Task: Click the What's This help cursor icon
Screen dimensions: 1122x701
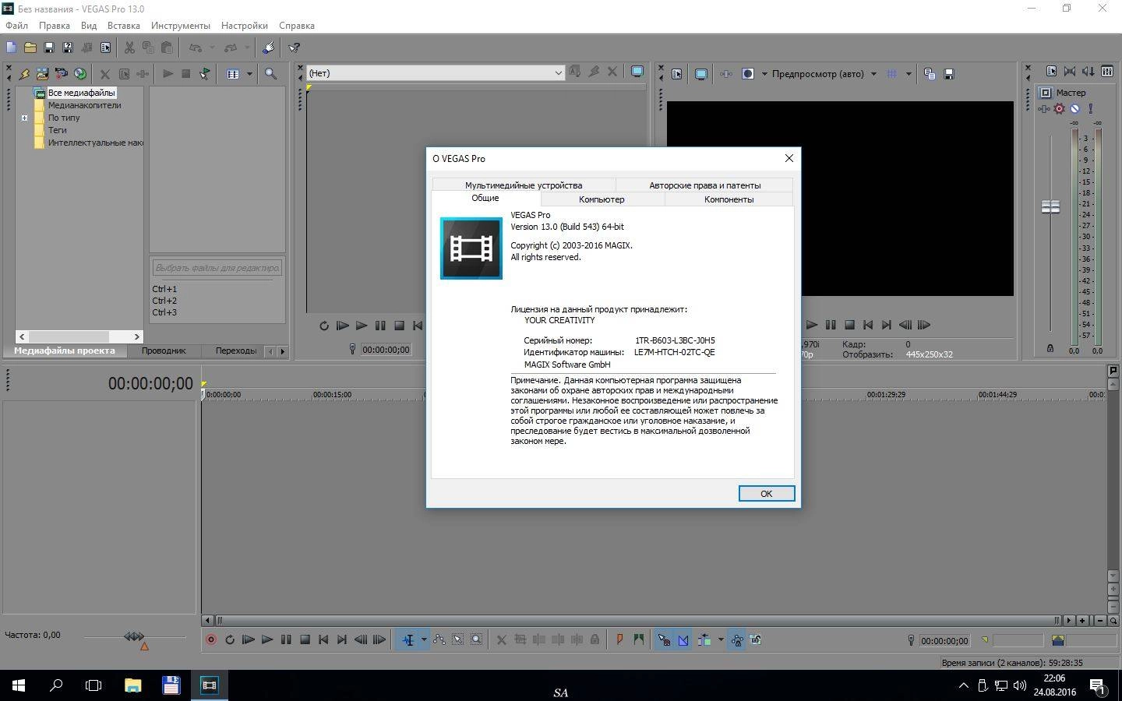Action: pos(295,48)
